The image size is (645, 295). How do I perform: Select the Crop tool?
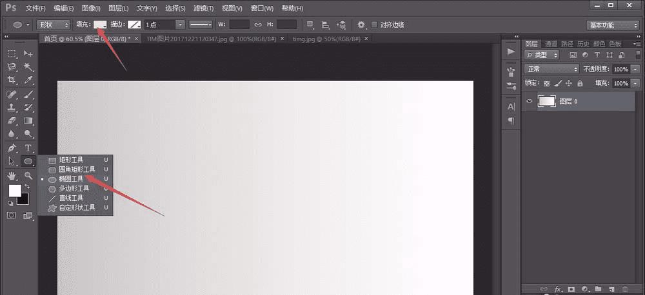12,80
